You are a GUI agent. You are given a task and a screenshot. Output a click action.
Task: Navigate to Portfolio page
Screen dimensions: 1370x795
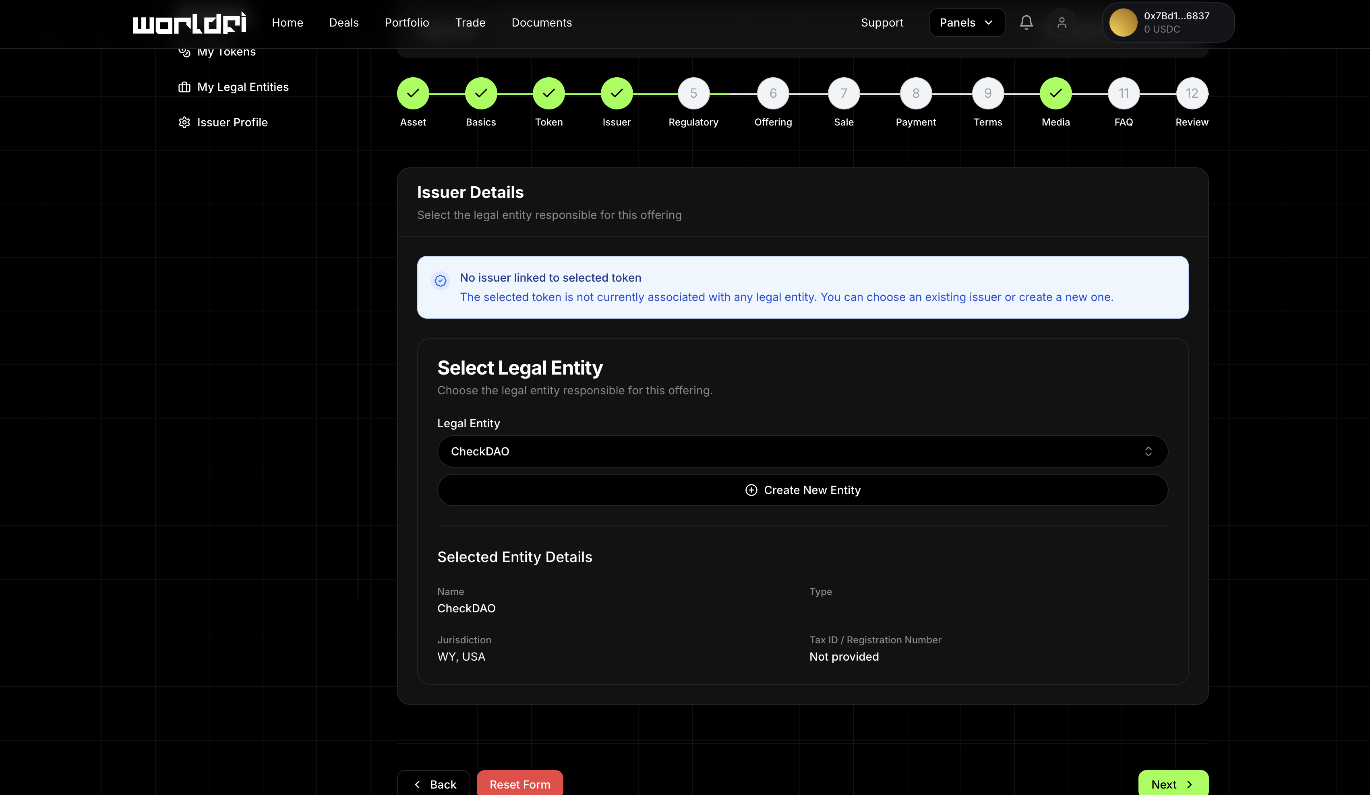point(407,22)
